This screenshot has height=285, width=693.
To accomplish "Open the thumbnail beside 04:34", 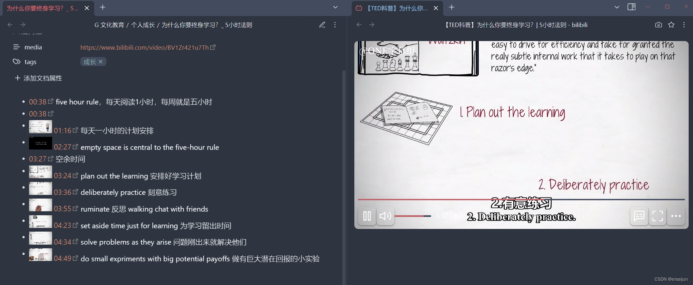I will 40,238.
